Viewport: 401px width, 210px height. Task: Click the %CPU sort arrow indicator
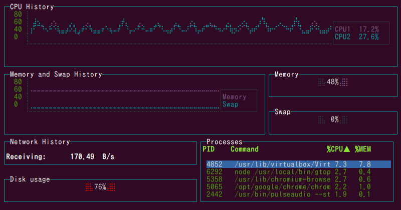(346, 149)
